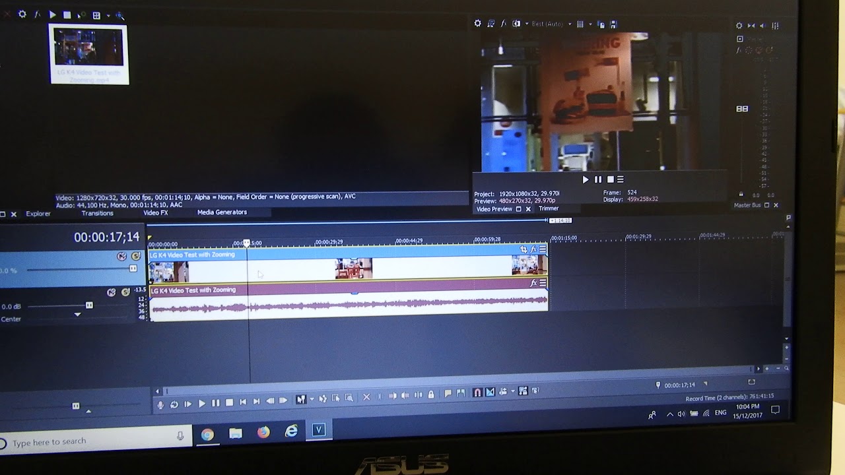Click the video track level slider handle
The image size is (845, 475).
(x=133, y=269)
